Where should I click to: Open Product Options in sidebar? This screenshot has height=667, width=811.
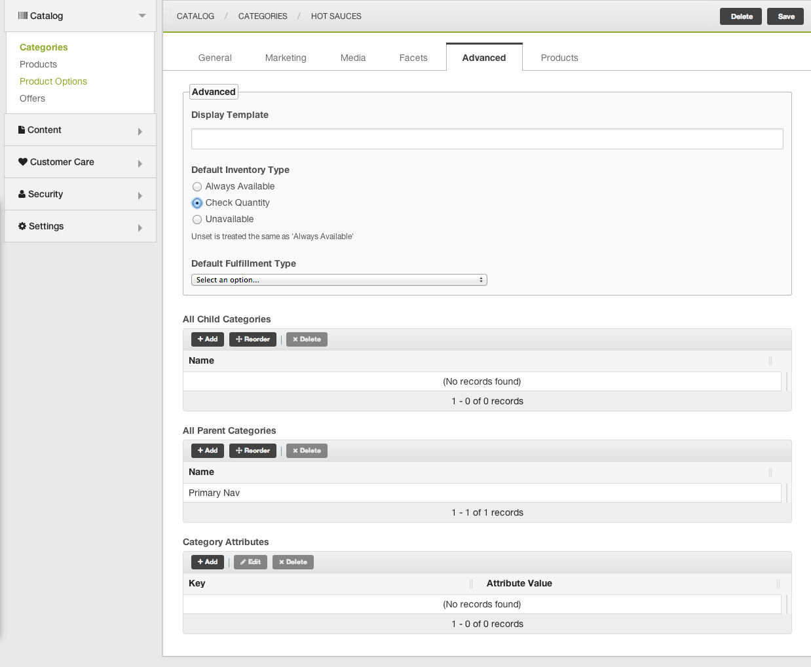(x=53, y=81)
